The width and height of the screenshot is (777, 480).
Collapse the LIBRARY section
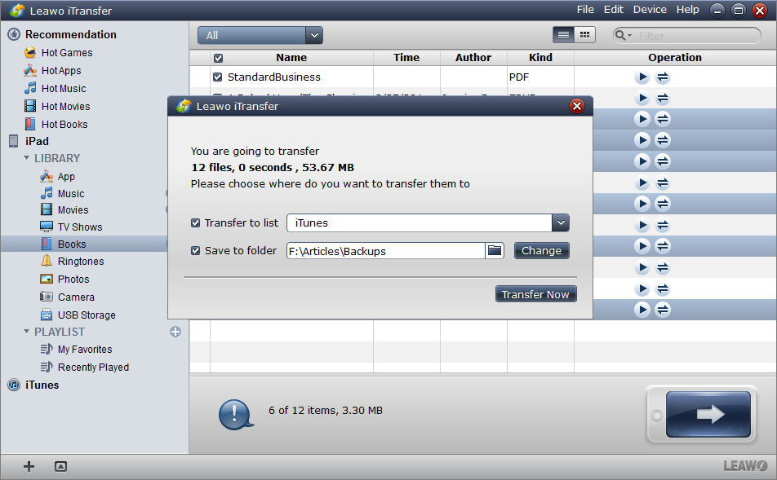[x=27, y=158]
